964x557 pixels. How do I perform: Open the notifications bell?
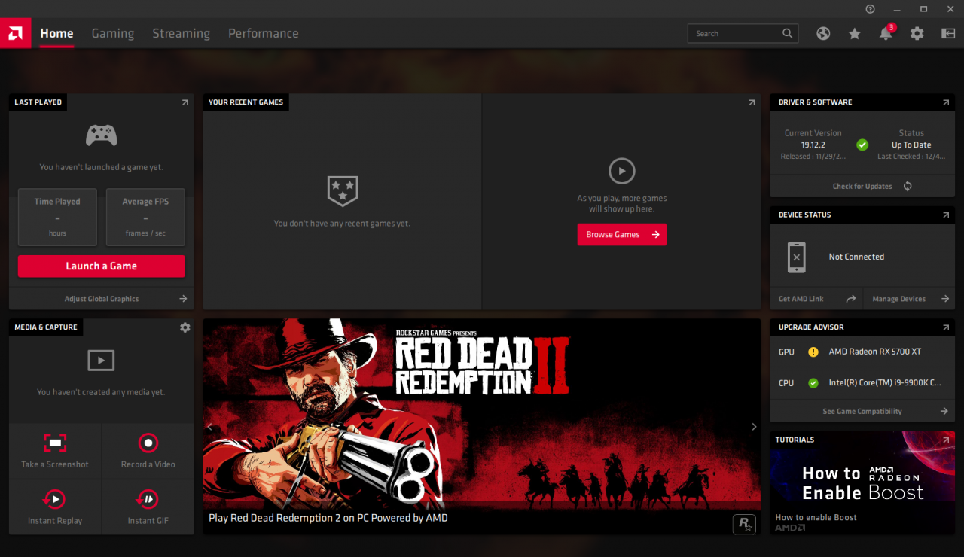click(886, 33)
